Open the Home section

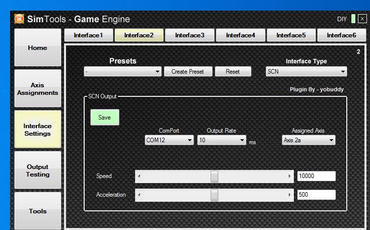(x=38, y=47)
